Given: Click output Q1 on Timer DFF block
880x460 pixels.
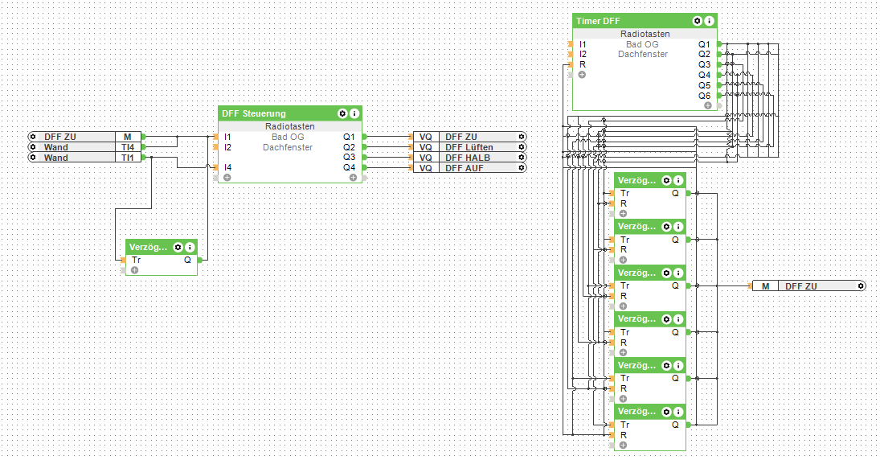Looking at the screenshot, I should [704, 43].
